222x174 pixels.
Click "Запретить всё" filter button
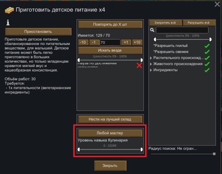pos(165,23)
